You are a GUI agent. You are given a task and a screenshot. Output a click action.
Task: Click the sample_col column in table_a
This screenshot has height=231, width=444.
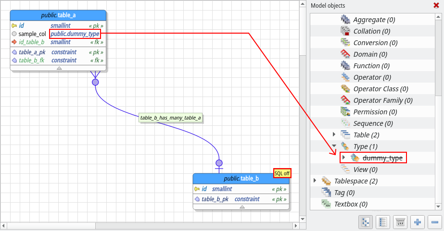pyautogui.click(x=32, y=34)
